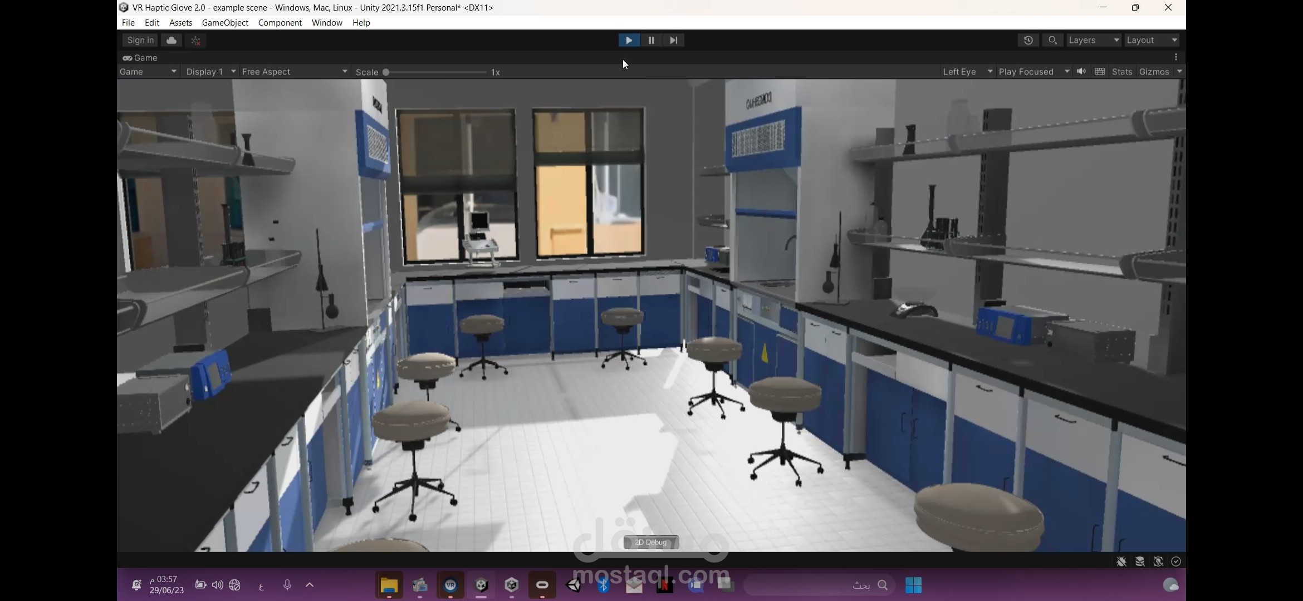The width and height of the screenshot is (1303, 601).
Task: Expand the Layout dropdown
Action: pyautogui.click(x=1152, y=40)
